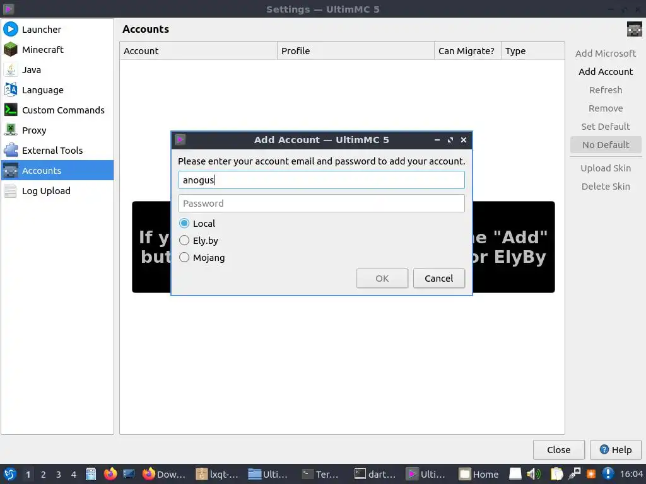Open the Language settings page

tap(57, 89)
